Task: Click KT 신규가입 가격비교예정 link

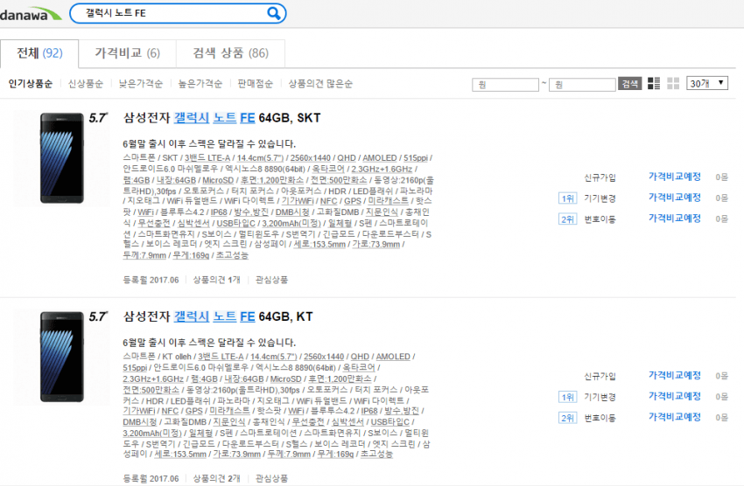Action: pyautogui.click(x=675, y=375)
